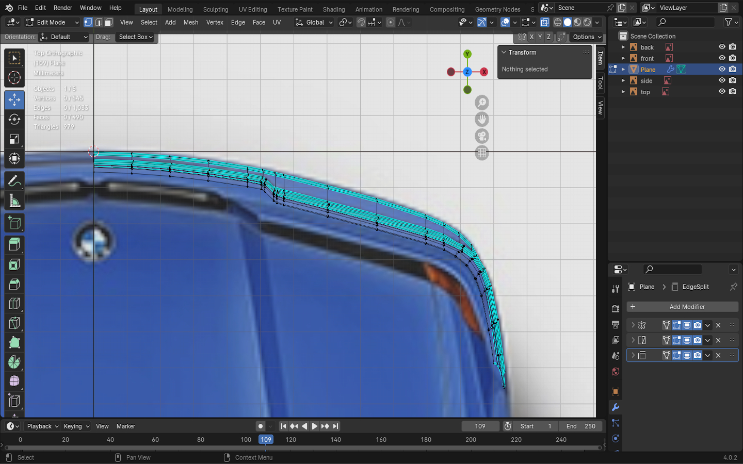
Task: Switch perspective/orthographic with the grid gizmo
Action: tap(482, 153)
